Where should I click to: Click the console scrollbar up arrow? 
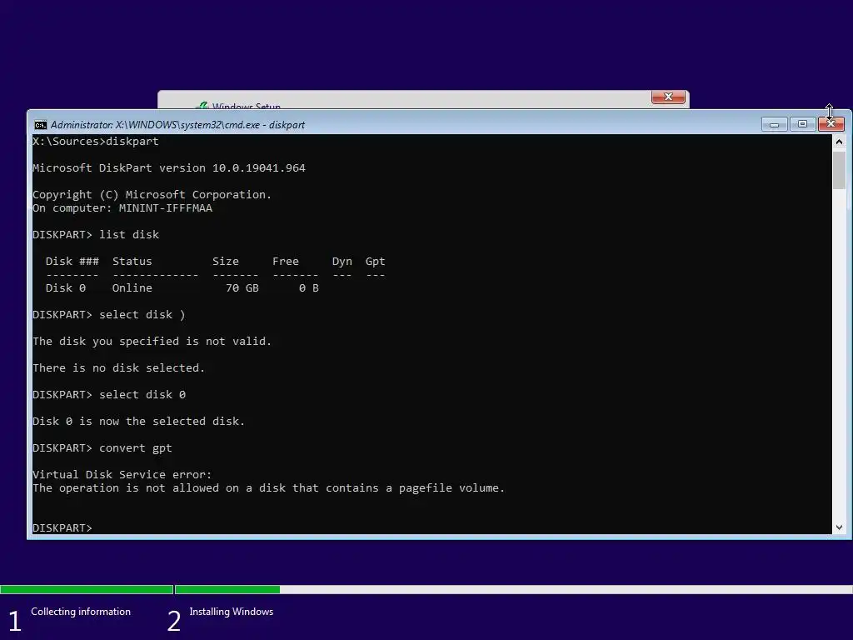pos(839,142)
